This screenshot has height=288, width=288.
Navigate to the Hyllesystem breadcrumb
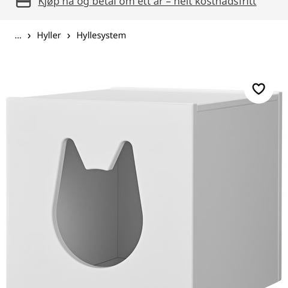pos(101,35)
